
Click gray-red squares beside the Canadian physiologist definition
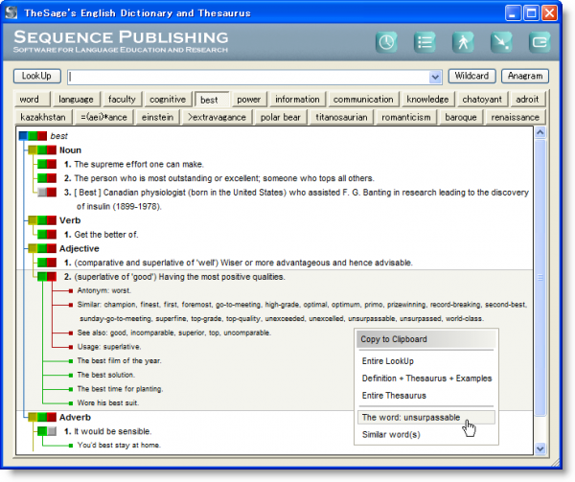pyautogui.click(x=47, y=192)
